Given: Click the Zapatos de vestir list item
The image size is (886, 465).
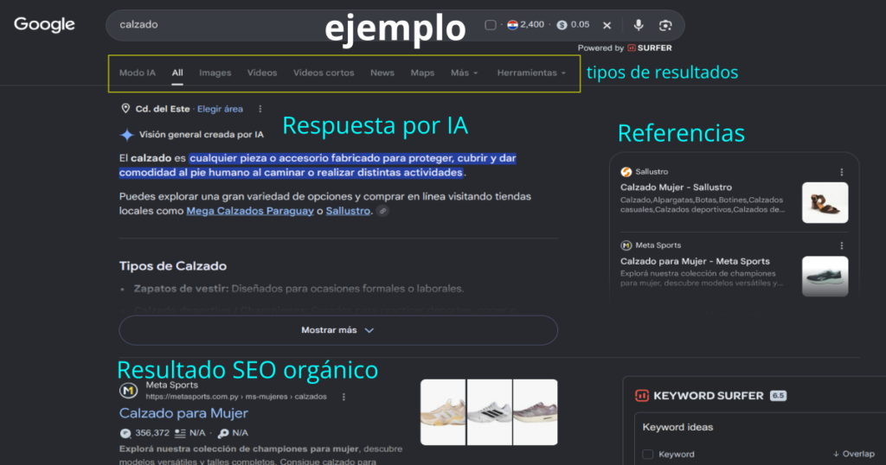Looking at the screenshot, I should tap(299, 289).
